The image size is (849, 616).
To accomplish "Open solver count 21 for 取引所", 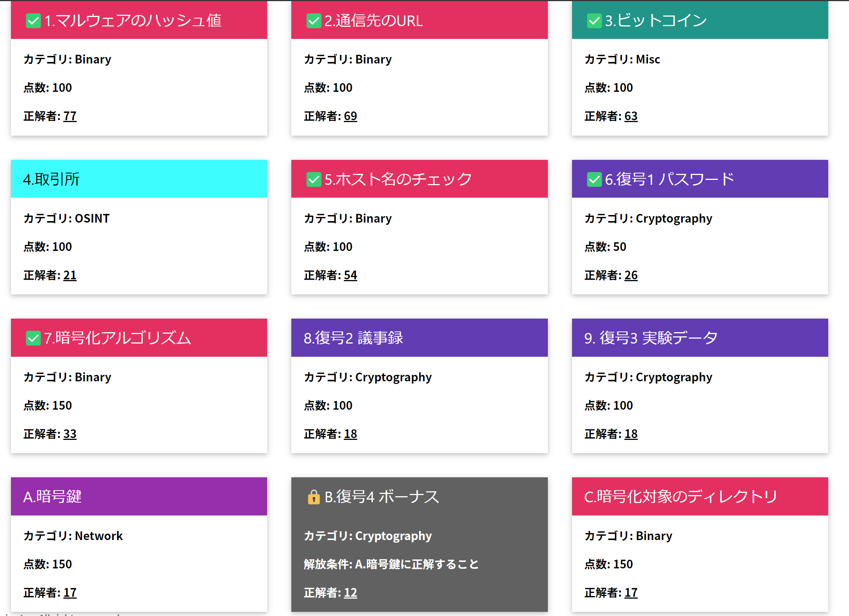I will 70,275.
